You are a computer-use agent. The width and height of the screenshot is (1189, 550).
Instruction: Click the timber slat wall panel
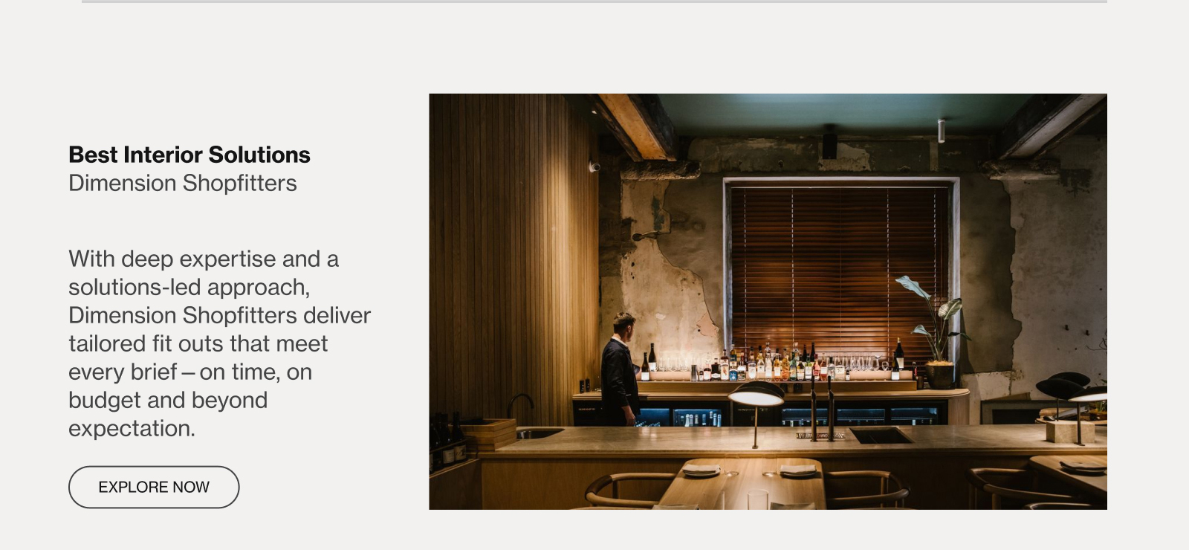tap(513, 260)
